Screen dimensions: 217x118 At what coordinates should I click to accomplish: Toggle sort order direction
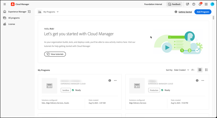193,70
